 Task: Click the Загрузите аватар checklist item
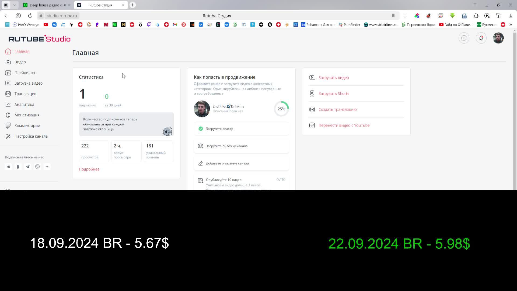(x=241, y=129)
